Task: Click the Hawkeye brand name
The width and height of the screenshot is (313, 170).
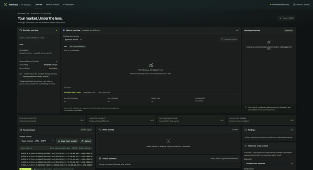Action: (14, 5)
